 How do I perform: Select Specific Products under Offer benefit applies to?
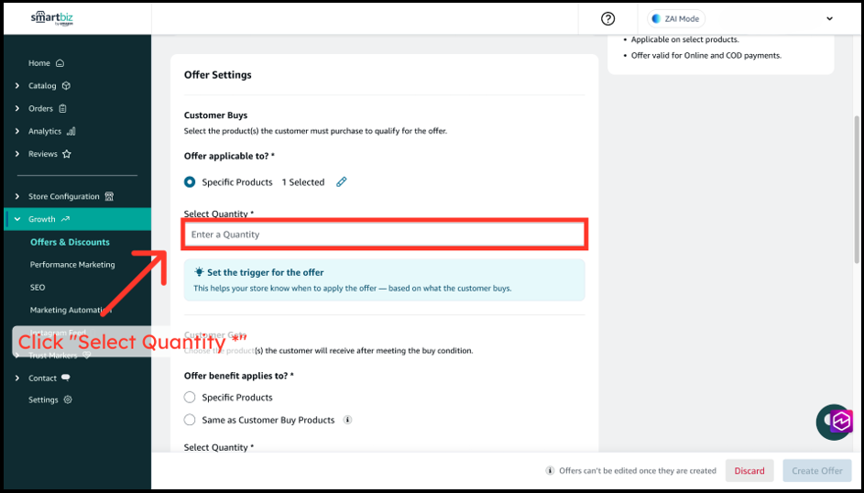(x=190, y=398)
